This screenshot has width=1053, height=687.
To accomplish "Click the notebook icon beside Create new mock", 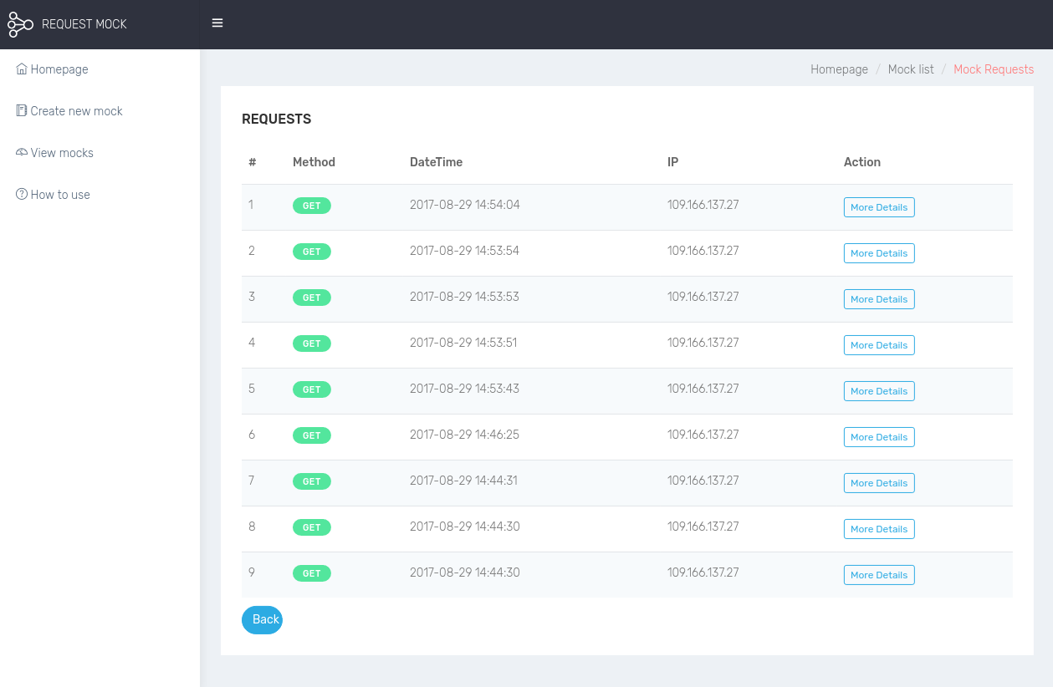I will pos(22,110).
